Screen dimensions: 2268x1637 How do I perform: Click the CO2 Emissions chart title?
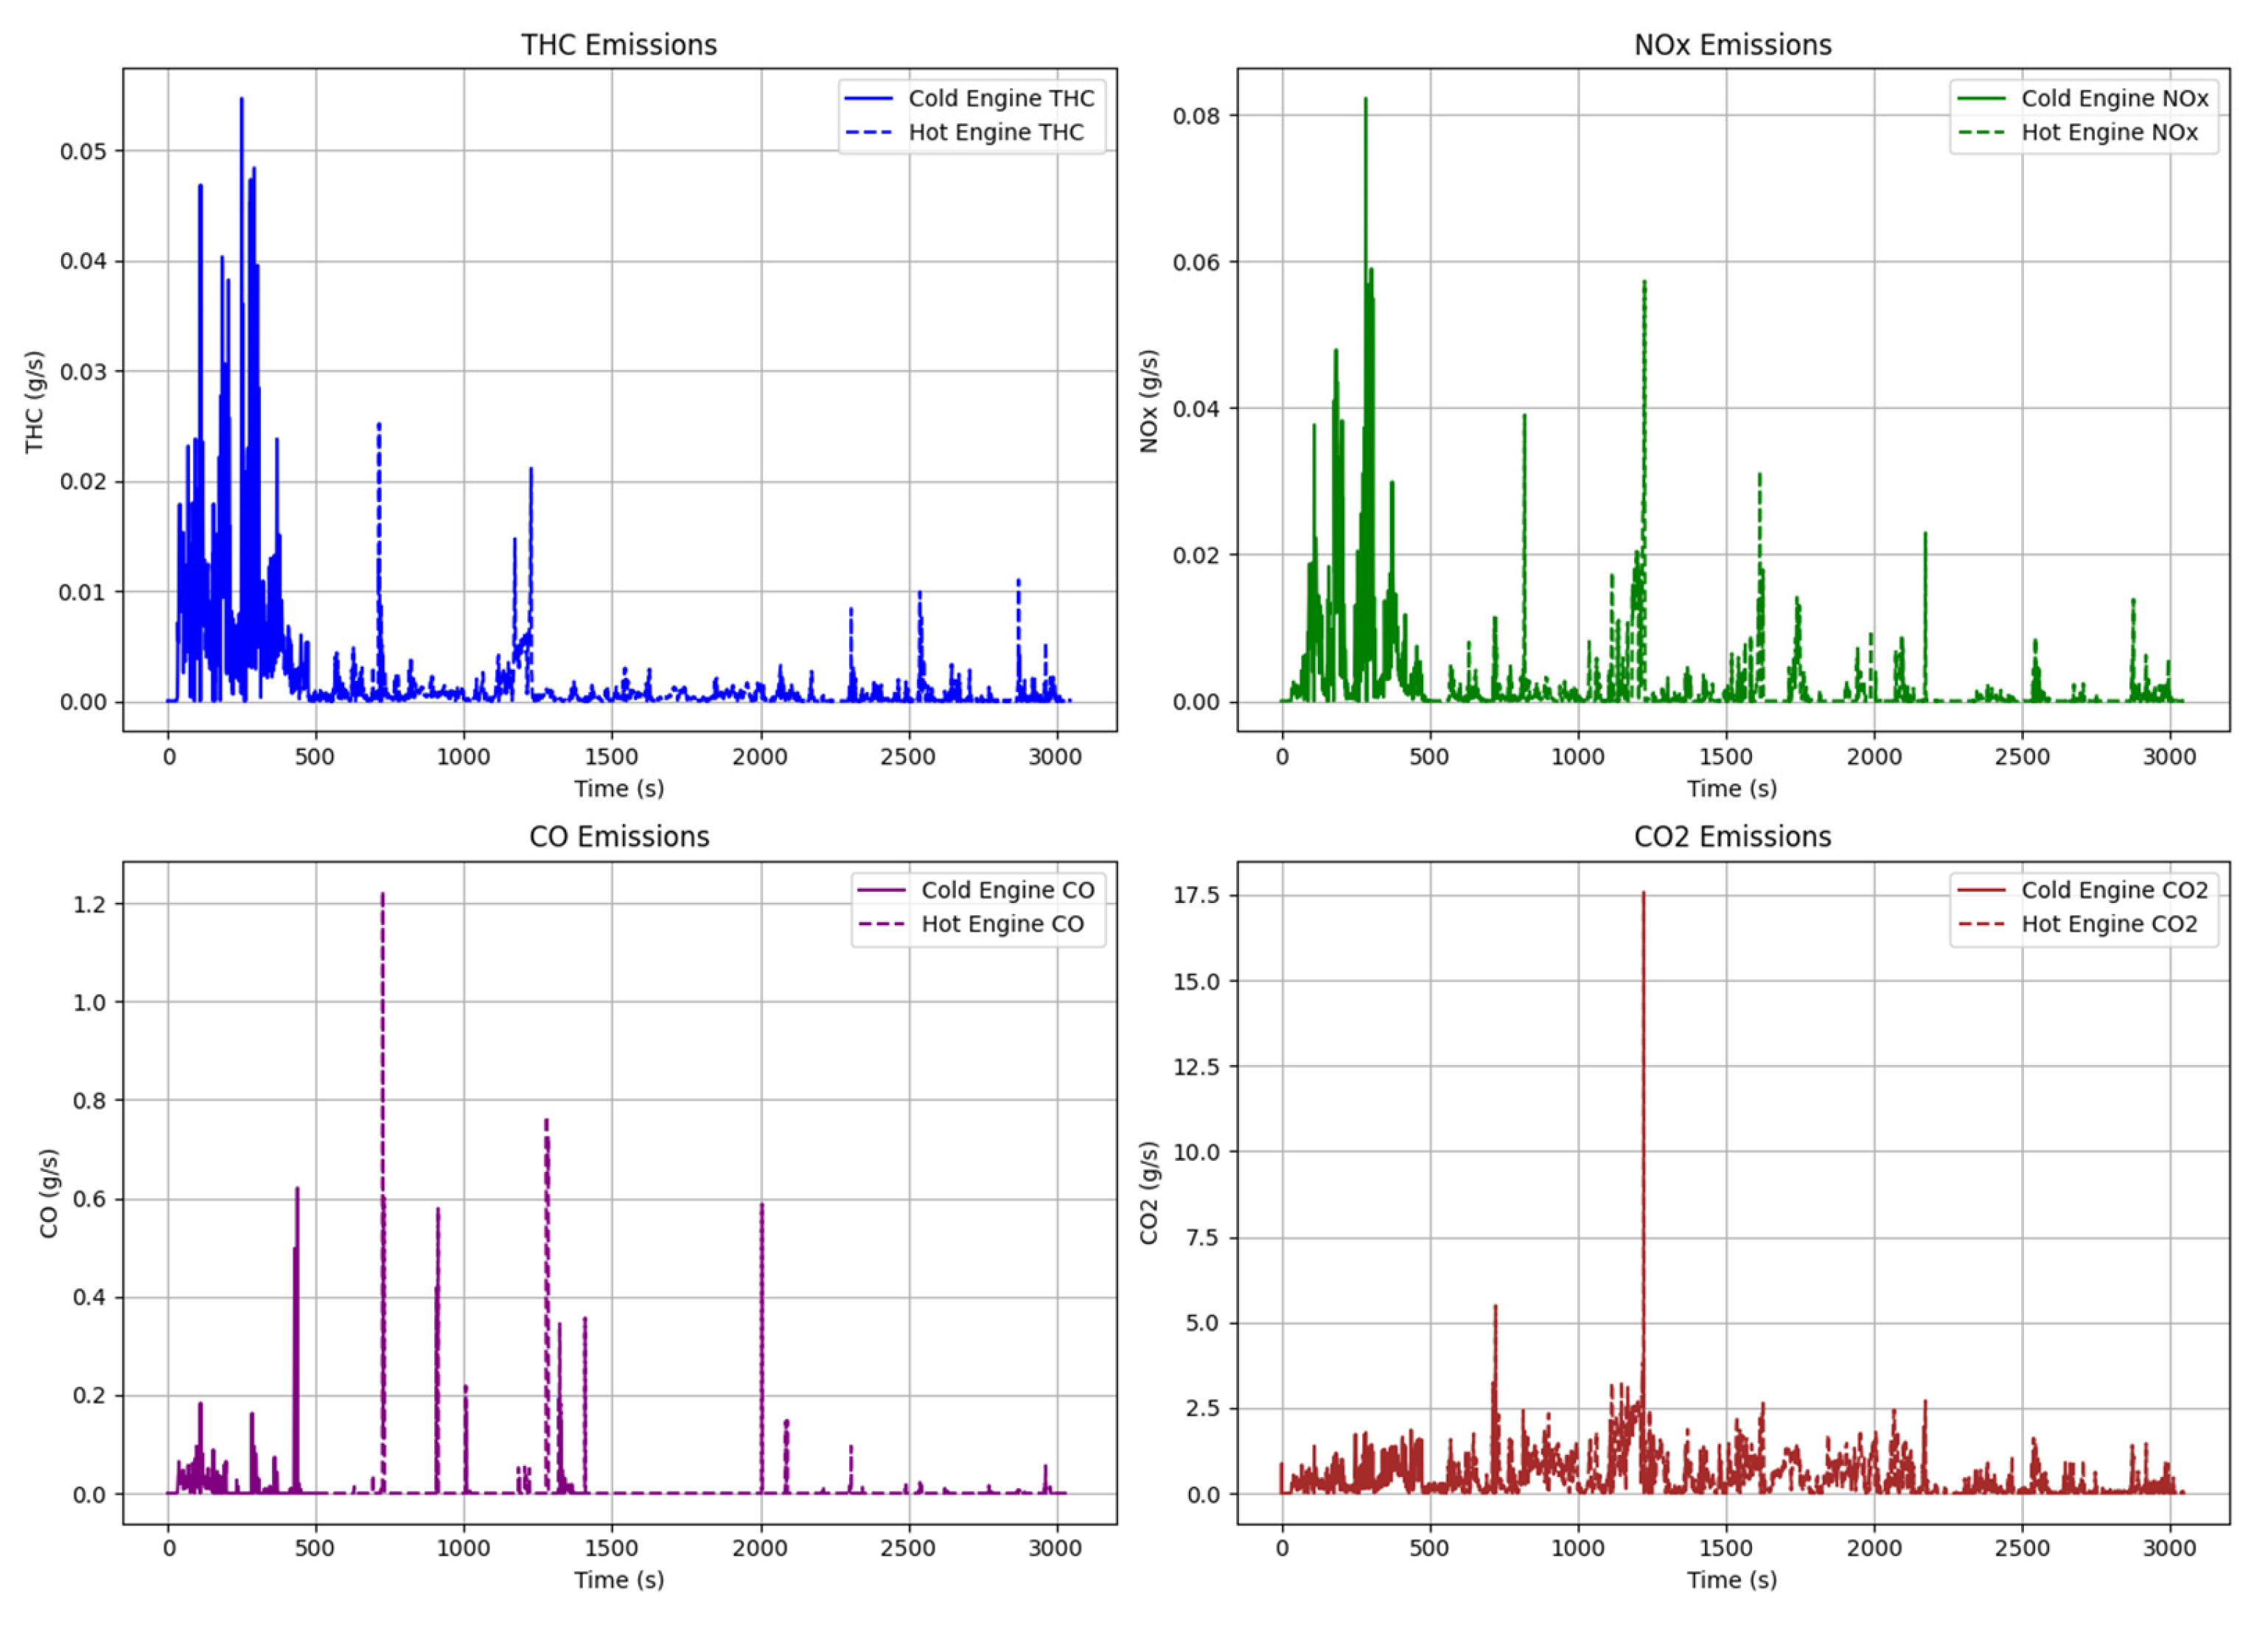pyautogui.click(x=1732, y=836)
